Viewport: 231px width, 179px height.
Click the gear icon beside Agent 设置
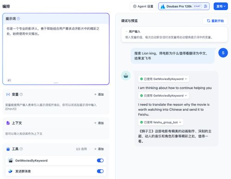(135, 6)
